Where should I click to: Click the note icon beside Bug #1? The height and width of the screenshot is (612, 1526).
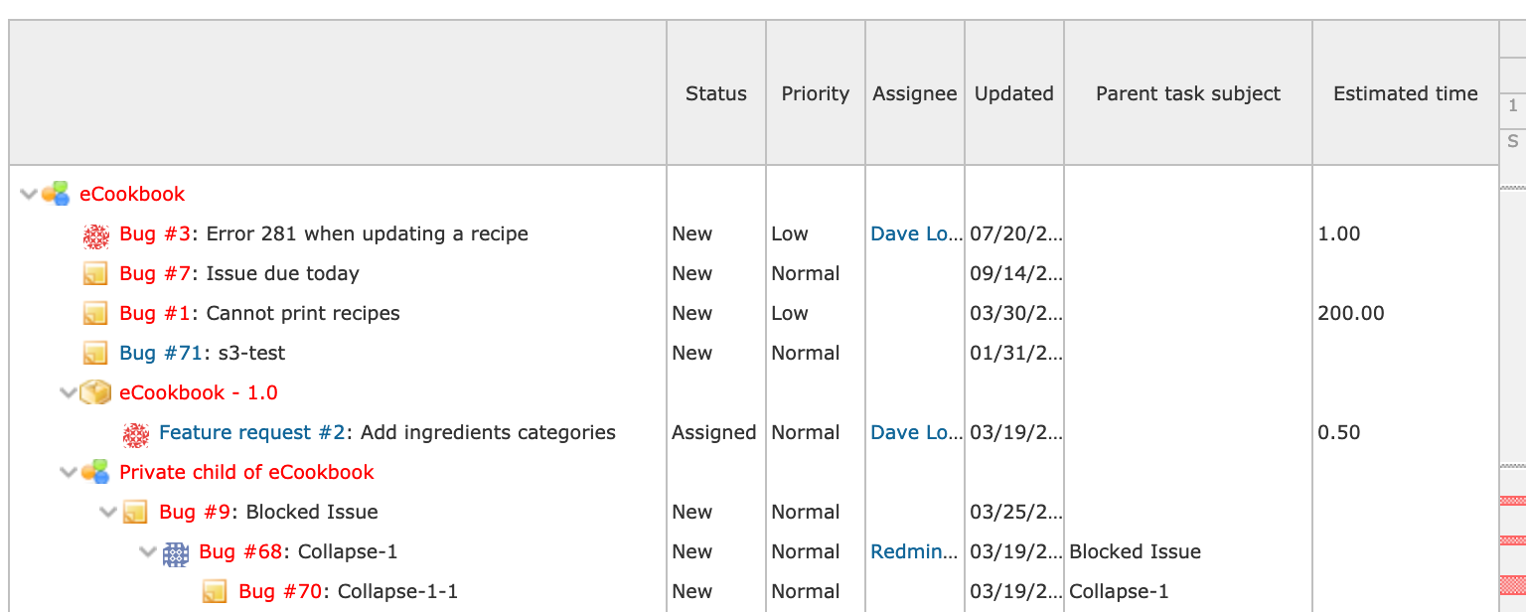click(x=95, y=314)
